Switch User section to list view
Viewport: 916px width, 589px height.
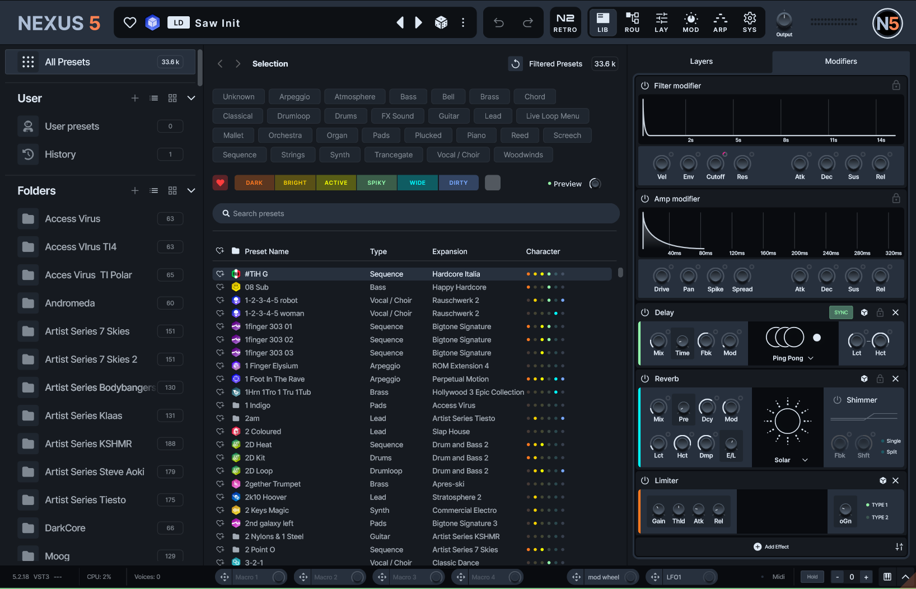coord(154,98)
